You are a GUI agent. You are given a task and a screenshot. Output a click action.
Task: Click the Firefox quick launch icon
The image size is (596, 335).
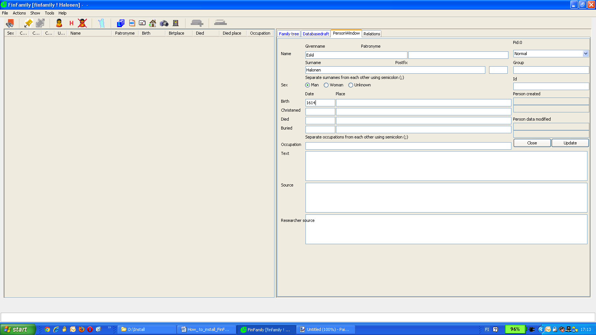tap(82, 329)
